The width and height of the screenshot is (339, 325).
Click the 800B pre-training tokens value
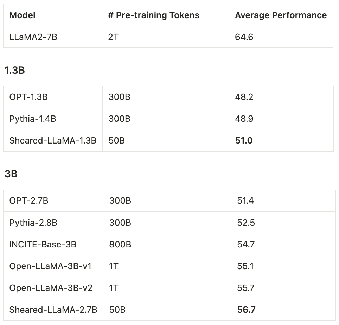pyautogui.click(x=120, y=245)
